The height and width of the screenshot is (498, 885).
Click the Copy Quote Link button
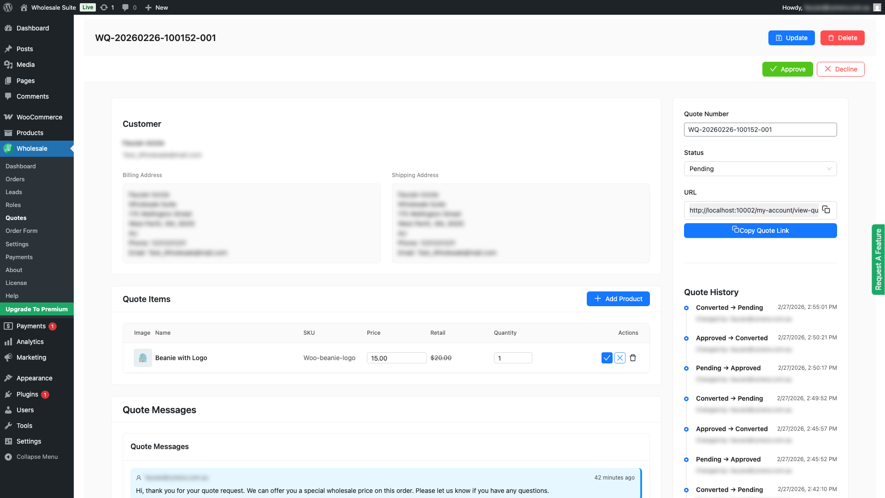[760, 231]
